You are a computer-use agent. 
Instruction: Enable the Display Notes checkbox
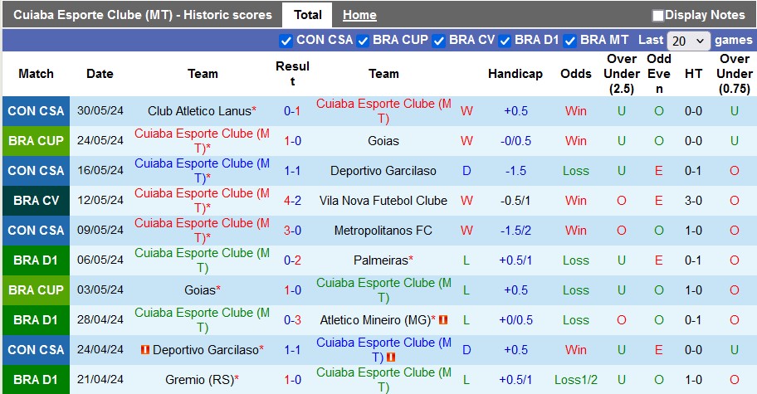(658, 15)
